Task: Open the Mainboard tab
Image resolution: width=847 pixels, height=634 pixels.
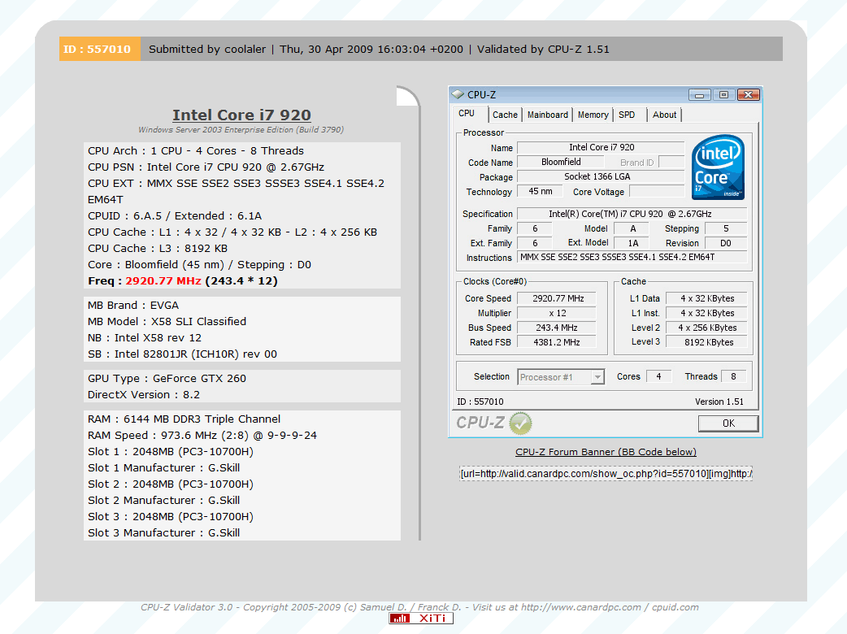Action: [548, 115]
